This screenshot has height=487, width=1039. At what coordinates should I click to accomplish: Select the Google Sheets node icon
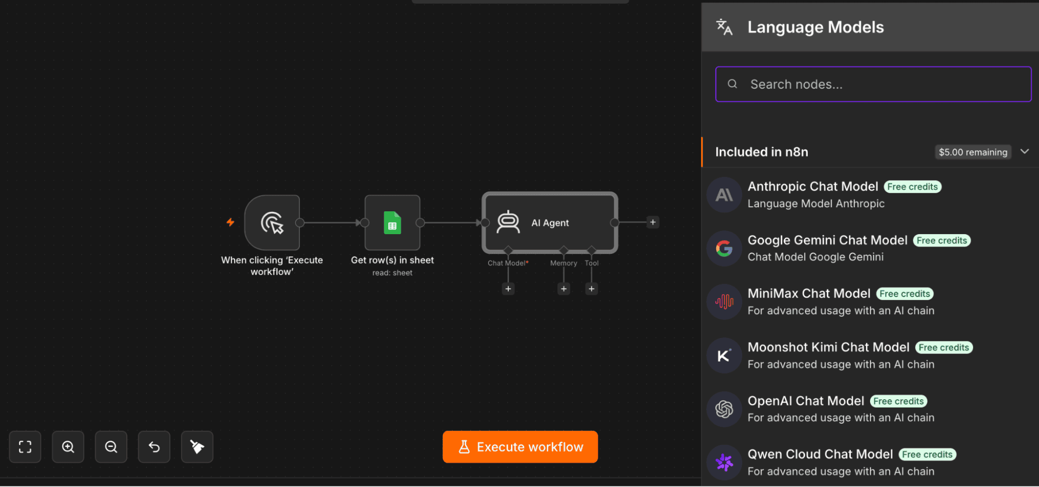coord(392,223)
